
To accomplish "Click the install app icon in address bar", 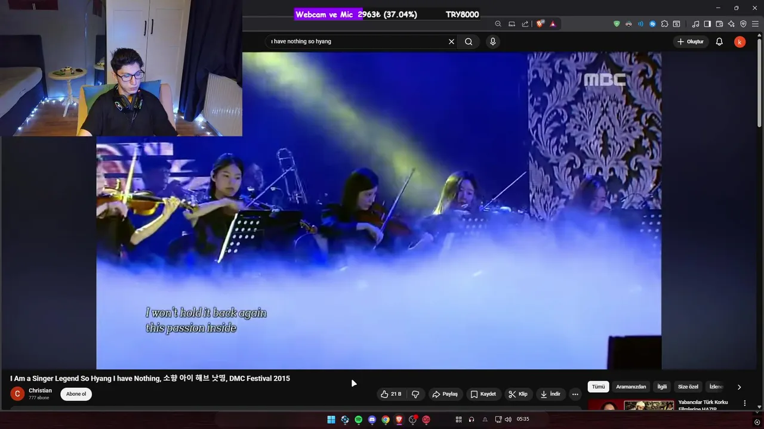I will 512,24.
